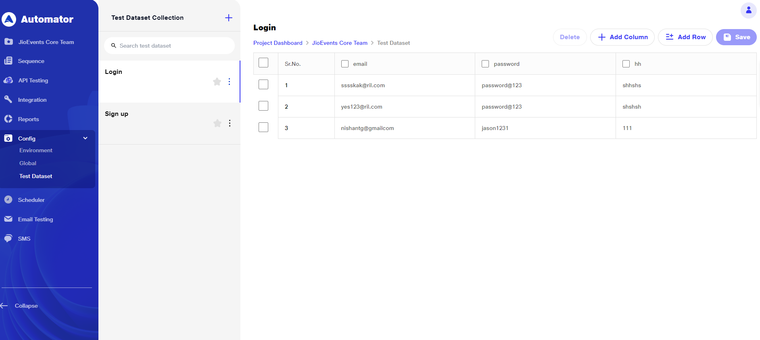The image size is (760, 340).
Task: Click the Collapse arrow icon
Action: [4, 306]
